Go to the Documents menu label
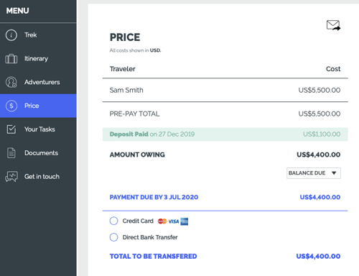Screen dimensions: 359x276 [x=41, y=153]
